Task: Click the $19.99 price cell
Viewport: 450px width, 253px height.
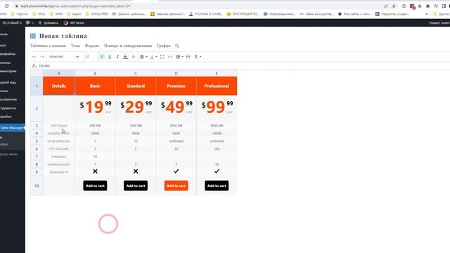Action: tap(96, 108)
